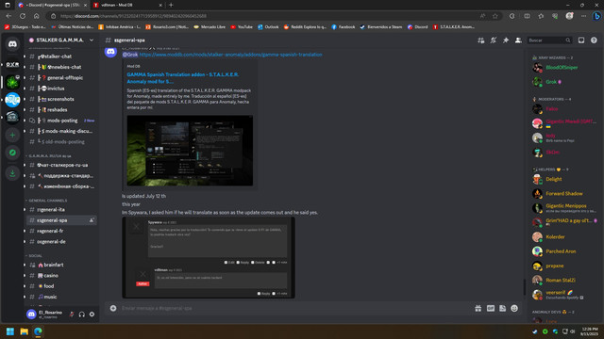The height and width of the screenshot is (339, 604).
Task: Enlarge the Spywara comment screenshot attachment
Action: [209, 257]
